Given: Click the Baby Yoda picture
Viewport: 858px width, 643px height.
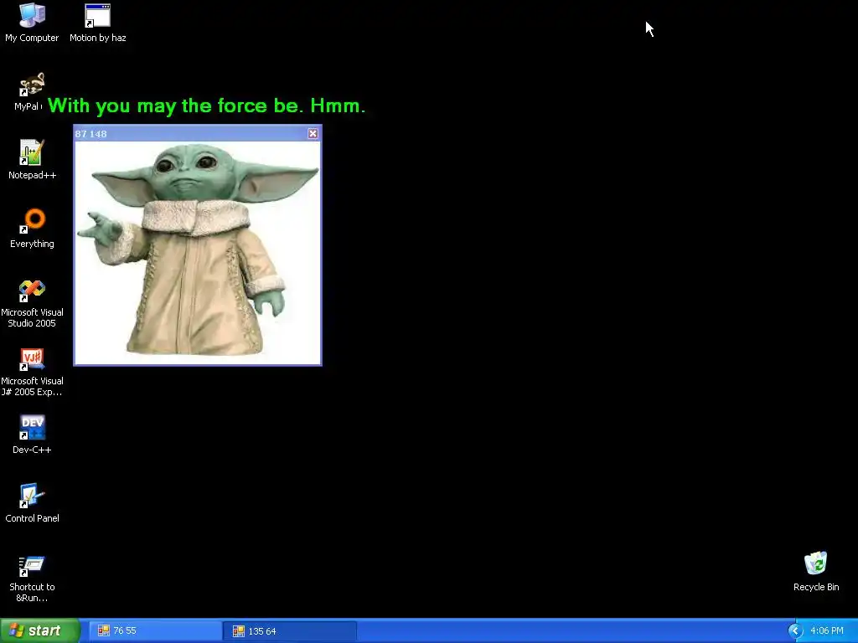Looking at the screenshot, I should tap(198, 252).
